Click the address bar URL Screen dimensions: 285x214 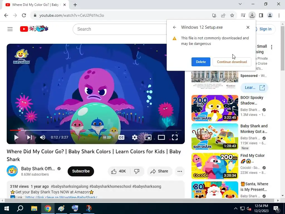[72, 16]
